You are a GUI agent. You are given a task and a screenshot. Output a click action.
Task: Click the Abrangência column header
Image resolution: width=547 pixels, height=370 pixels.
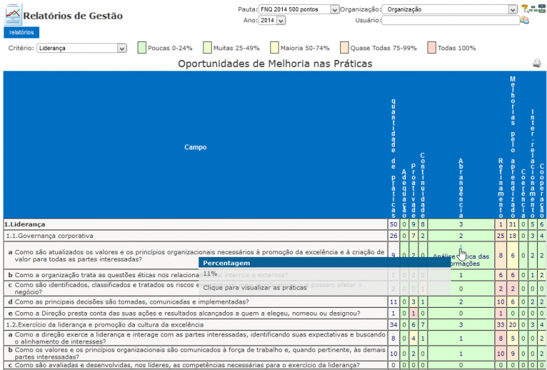point(460,187)
